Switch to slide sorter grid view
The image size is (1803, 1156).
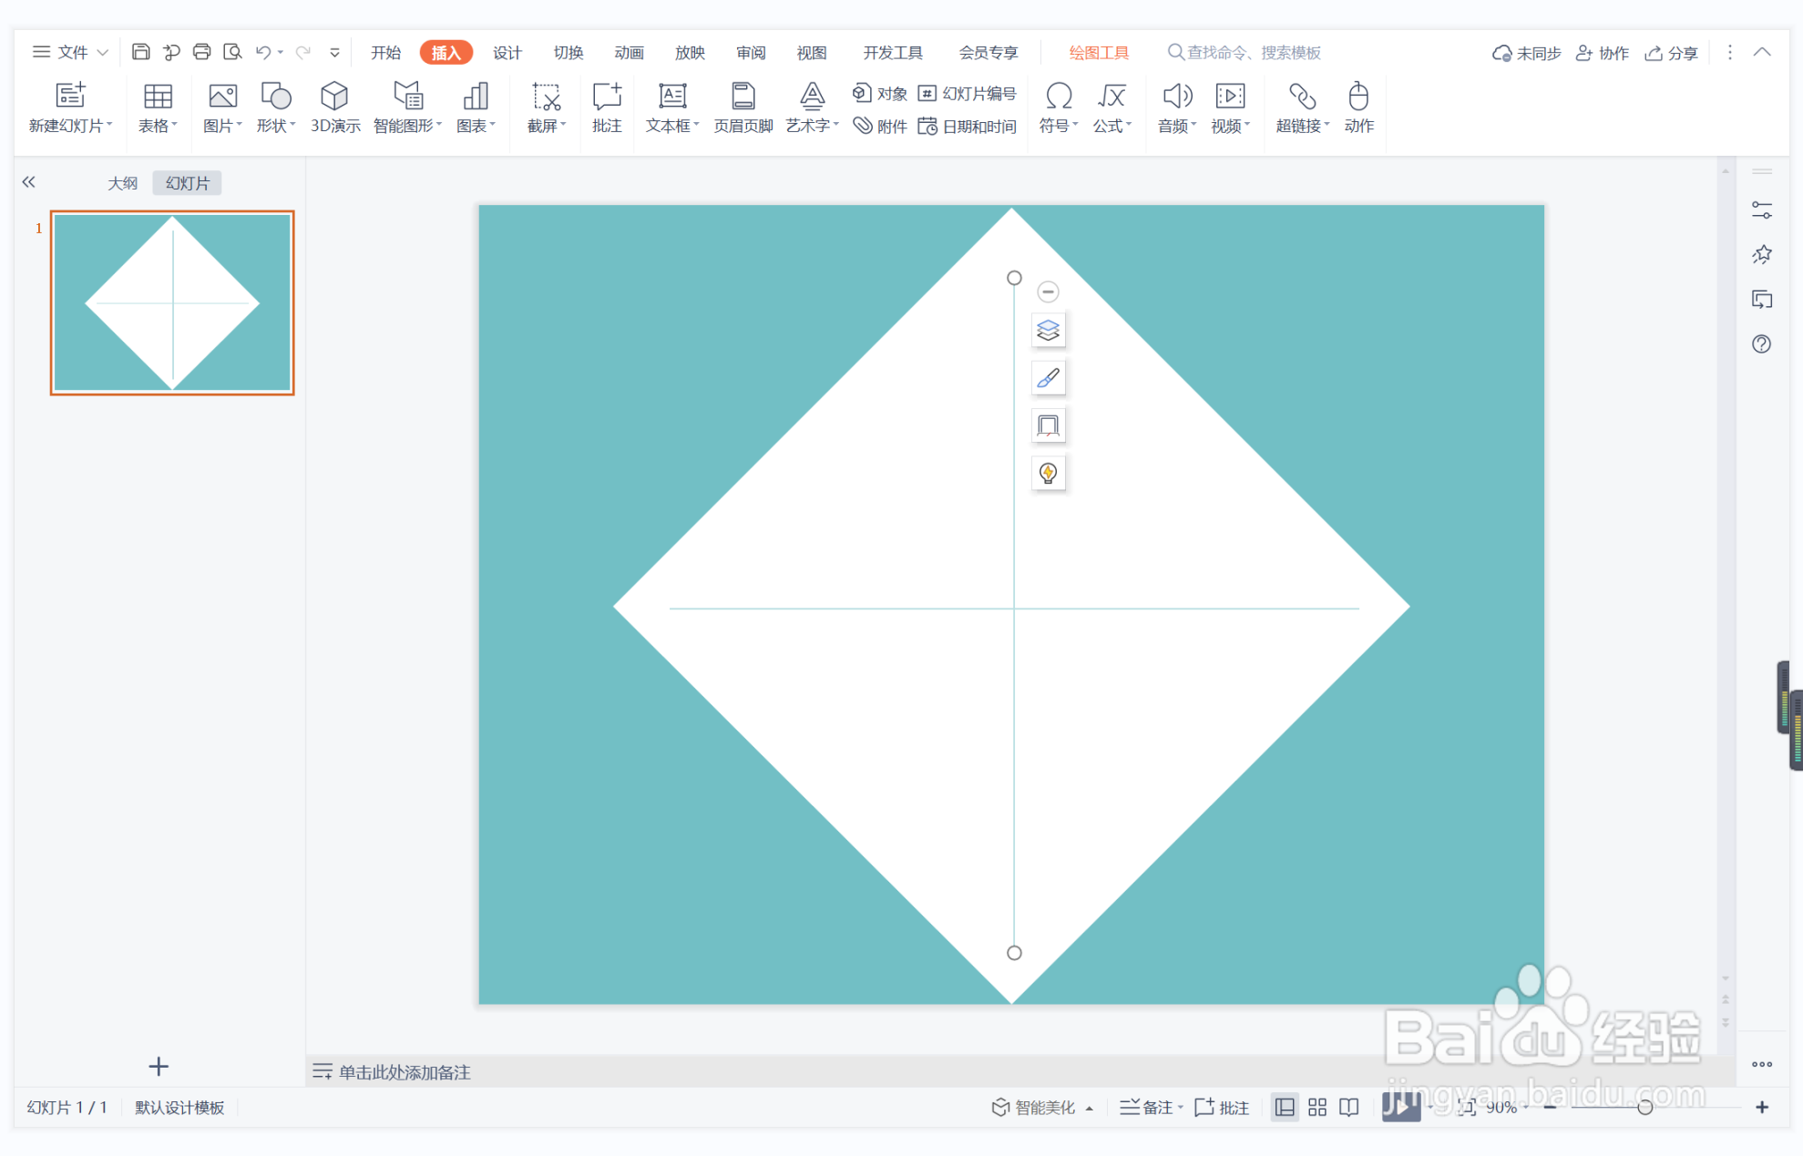click(x=1316, y=1107)
